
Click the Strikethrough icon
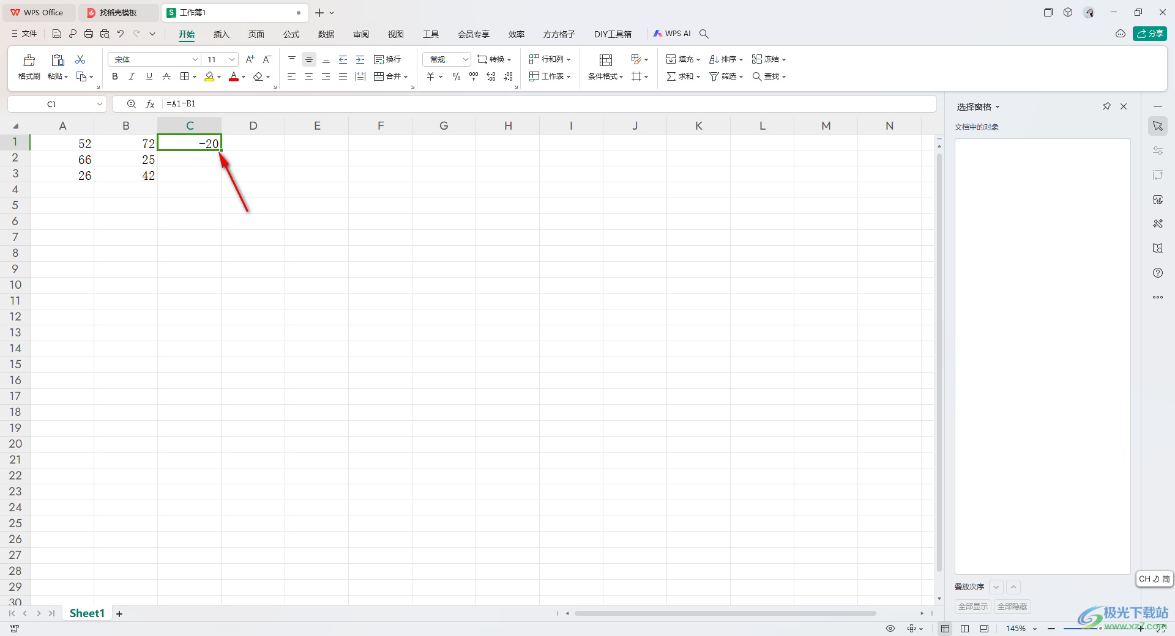(166, 76)
